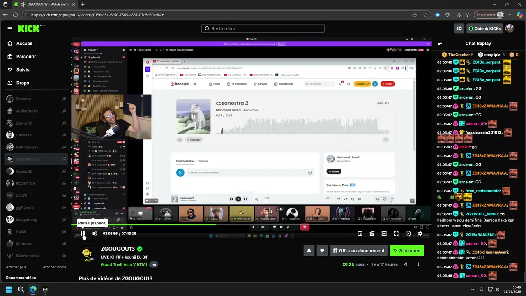526x296 pixels.
Task: Open Windows taskbar search
Action: point(21,289)
